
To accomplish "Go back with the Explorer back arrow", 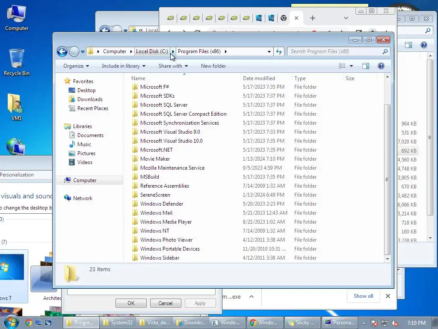I will click(62, 51).
